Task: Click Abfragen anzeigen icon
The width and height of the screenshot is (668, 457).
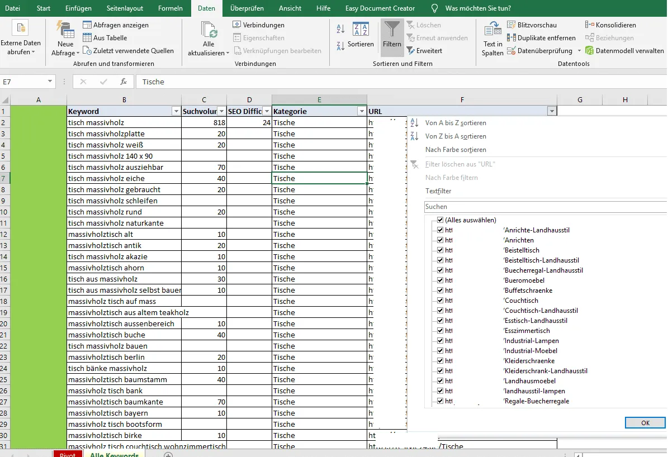Action: pos(87,25)
